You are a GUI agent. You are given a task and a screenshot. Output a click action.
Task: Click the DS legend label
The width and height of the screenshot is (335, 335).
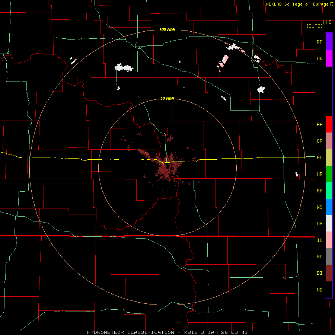(x=319, y=224)
